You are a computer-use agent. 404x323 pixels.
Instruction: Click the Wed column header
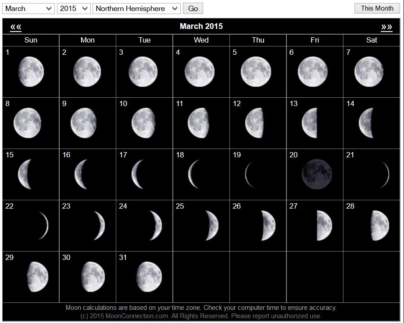pos(201,40)
